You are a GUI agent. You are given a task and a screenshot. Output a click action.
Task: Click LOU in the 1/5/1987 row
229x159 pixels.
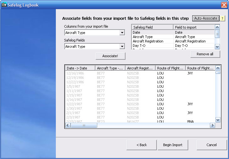(160, 86)
